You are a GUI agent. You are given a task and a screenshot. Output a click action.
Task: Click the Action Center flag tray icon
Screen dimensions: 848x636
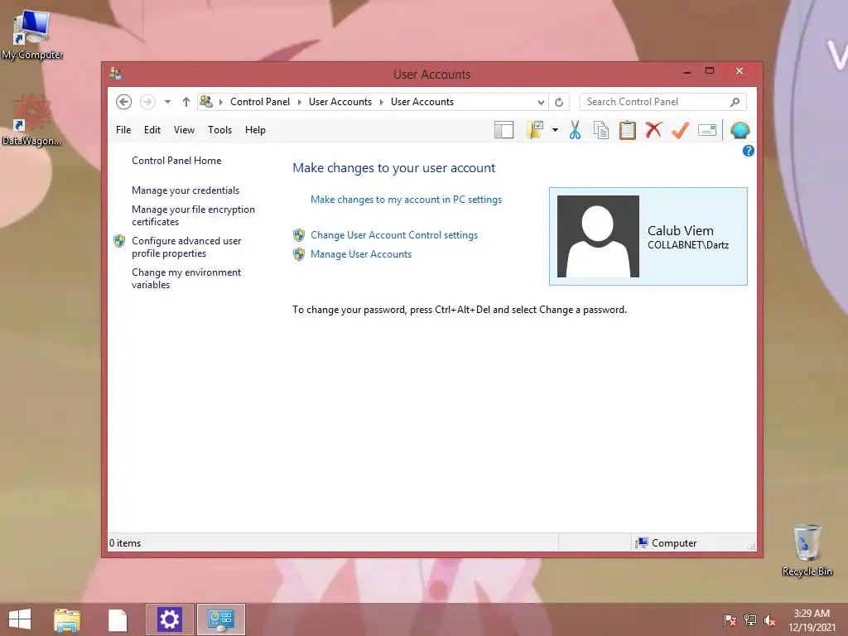coord(730,620)
